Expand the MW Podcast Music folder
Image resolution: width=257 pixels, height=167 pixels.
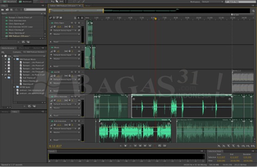14,59
